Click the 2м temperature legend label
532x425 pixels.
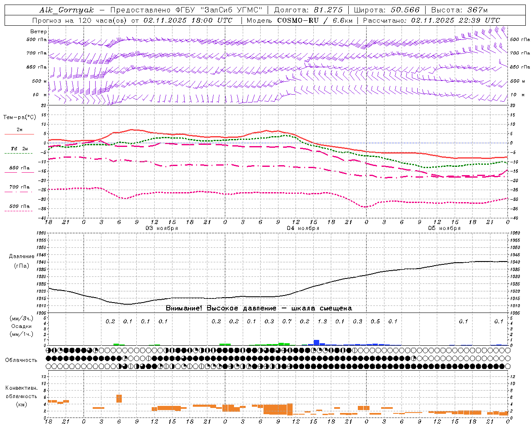[20, 129]
